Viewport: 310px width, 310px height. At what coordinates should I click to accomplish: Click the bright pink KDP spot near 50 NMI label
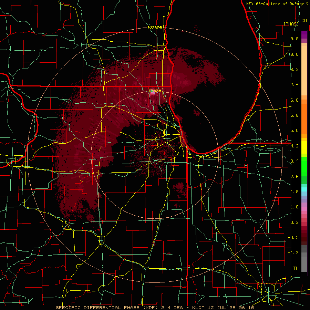(153, 93)
